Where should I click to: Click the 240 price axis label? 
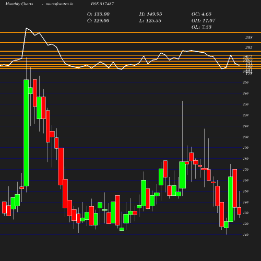(x=245, y=93)
